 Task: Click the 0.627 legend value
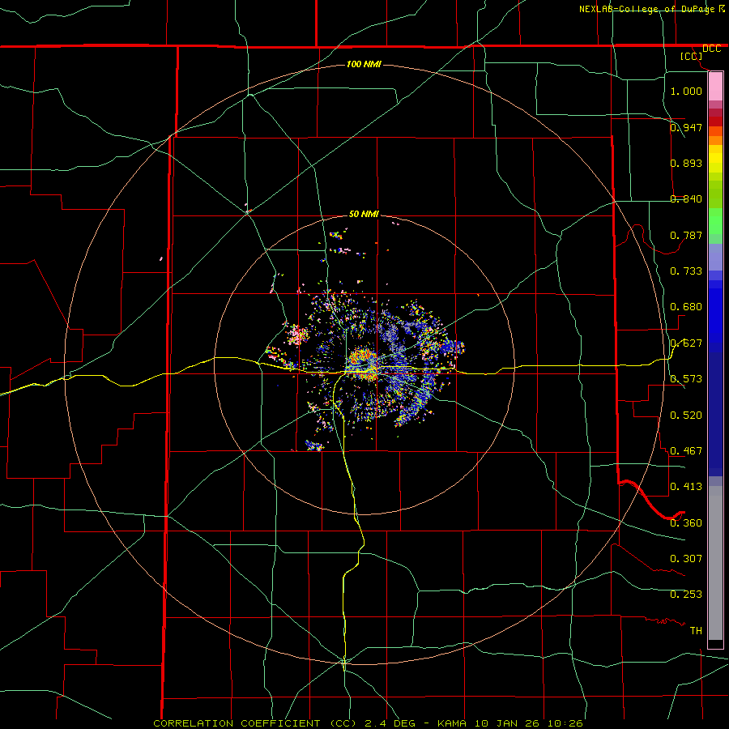coord(686,343)
